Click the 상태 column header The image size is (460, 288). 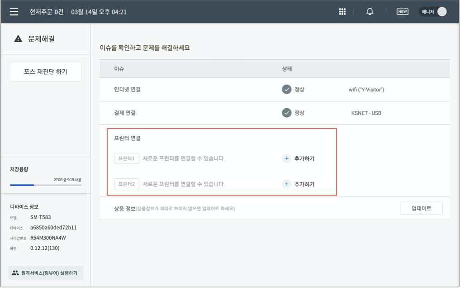(287, 69)
